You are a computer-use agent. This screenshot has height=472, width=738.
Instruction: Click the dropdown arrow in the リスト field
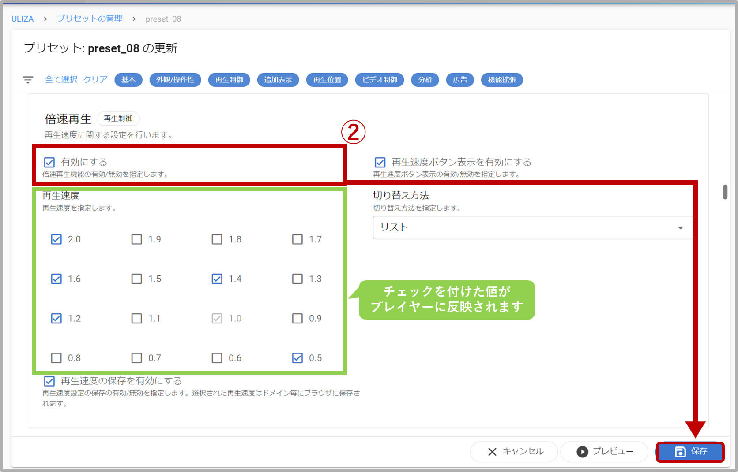click(x=680, y=228)
